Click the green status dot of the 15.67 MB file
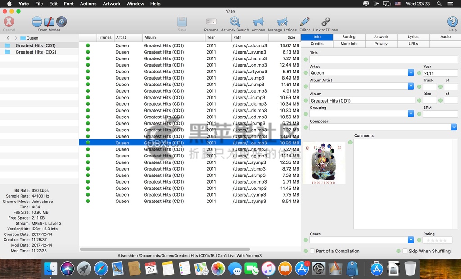 [x=88, y=45]
